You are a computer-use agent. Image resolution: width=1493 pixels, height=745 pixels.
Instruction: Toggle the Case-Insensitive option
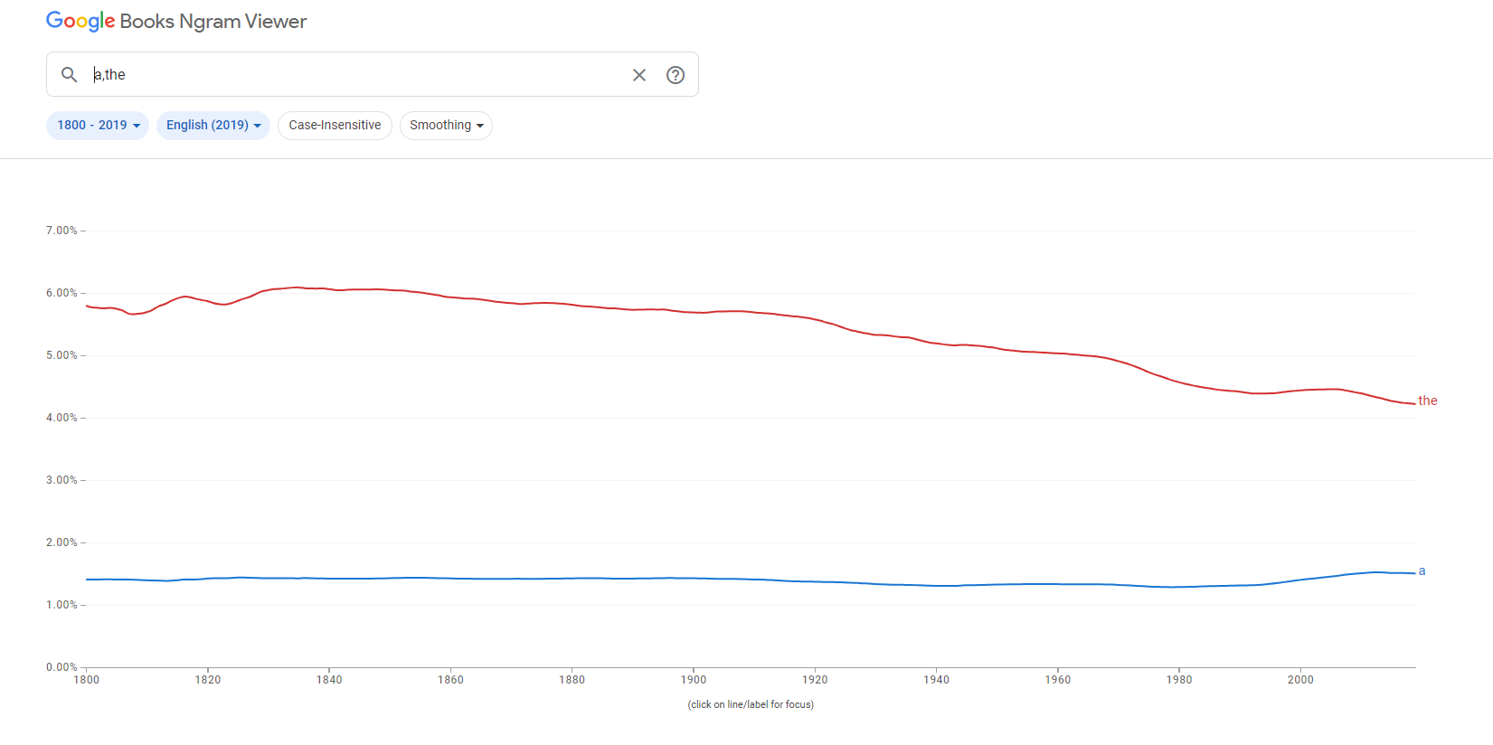click(335, 125)
